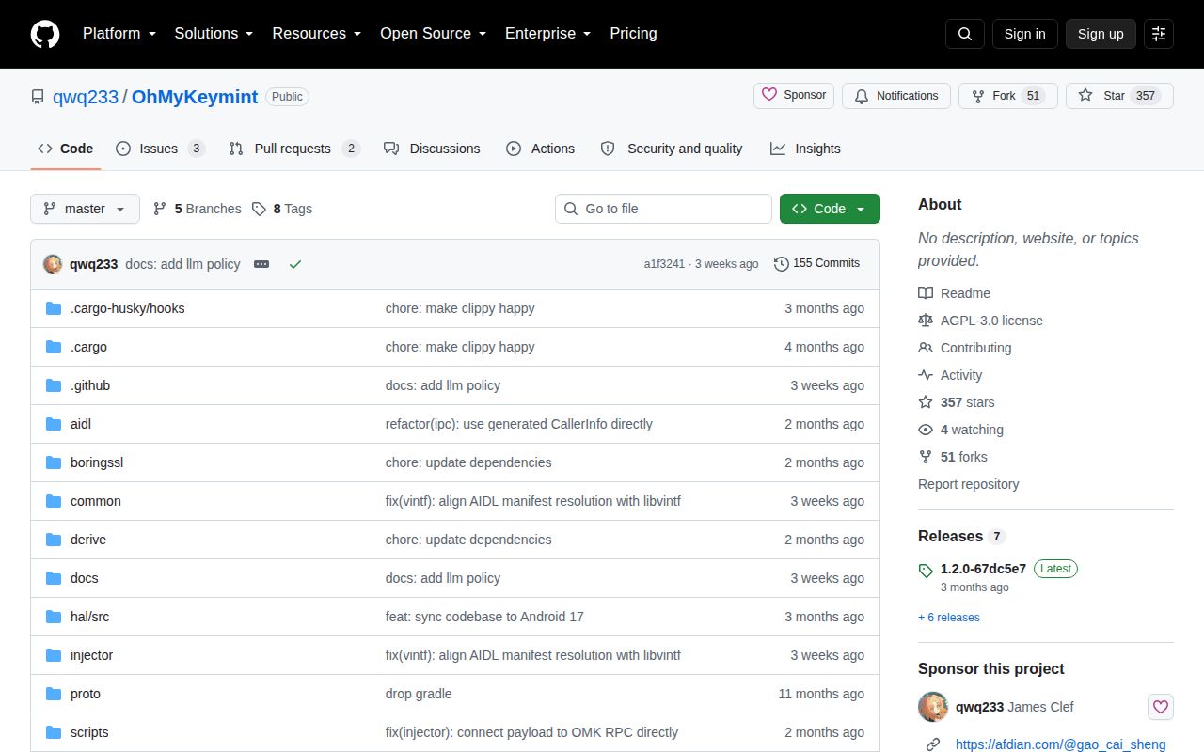This screenshot has height=752, width=1204.
Task: Click the common folder icon
Action: (x=54, y=501)
